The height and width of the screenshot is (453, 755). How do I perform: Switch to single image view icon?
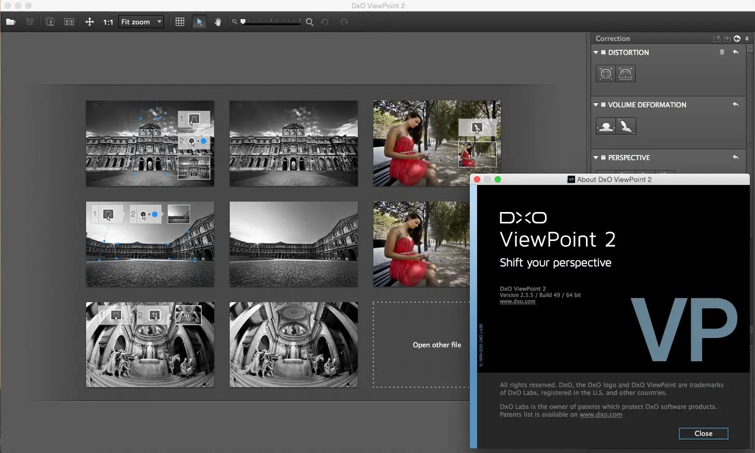[50, 22]
